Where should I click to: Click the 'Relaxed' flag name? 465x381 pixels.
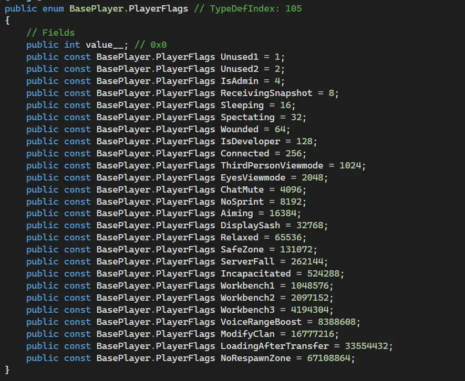tap(239, 237)
